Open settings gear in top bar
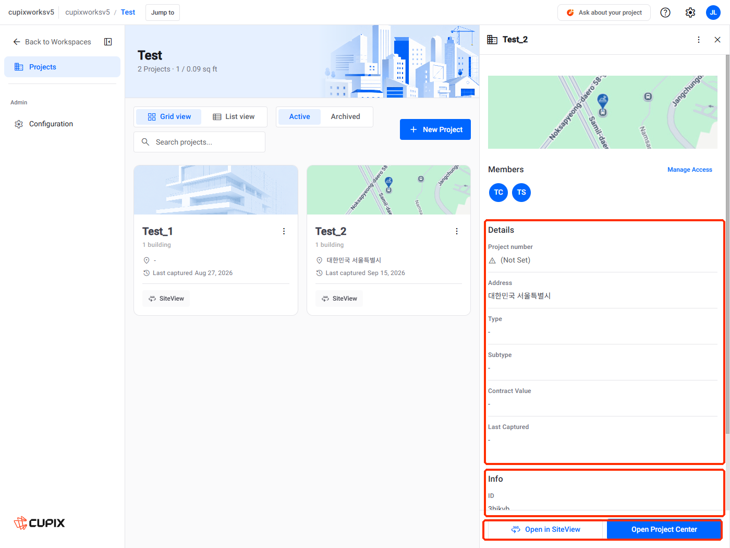Screen dimensions: 730x548 [x=690, y=13]
